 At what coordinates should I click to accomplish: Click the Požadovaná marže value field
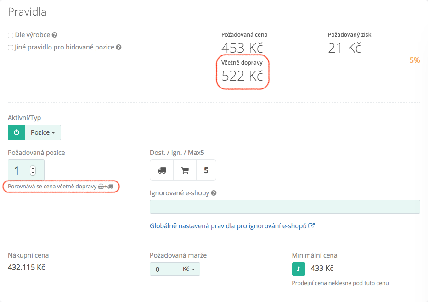[163, 269]
